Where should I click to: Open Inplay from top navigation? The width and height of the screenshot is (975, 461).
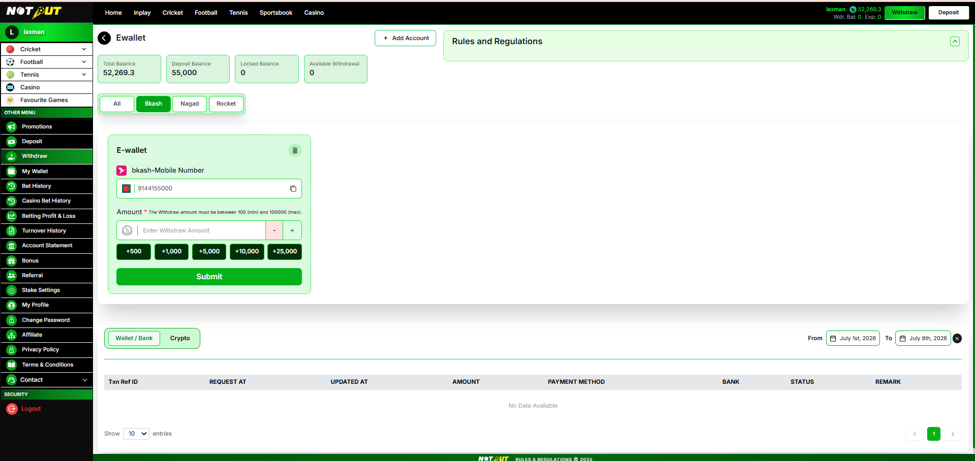(x=142, y=13)
